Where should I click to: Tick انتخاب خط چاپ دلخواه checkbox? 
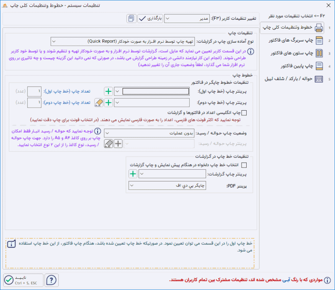pos(244,165)
